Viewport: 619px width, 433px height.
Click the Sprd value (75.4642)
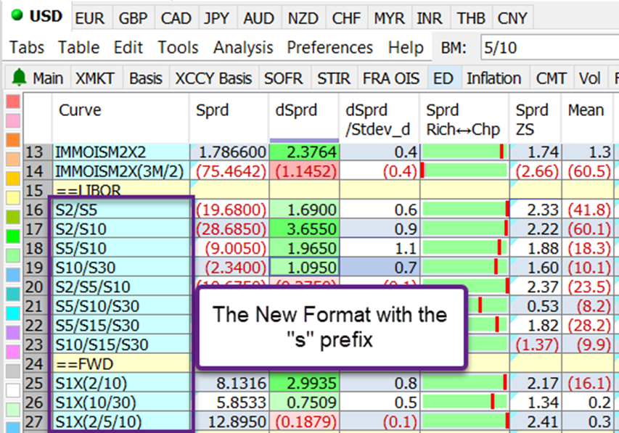pos(229,171)
